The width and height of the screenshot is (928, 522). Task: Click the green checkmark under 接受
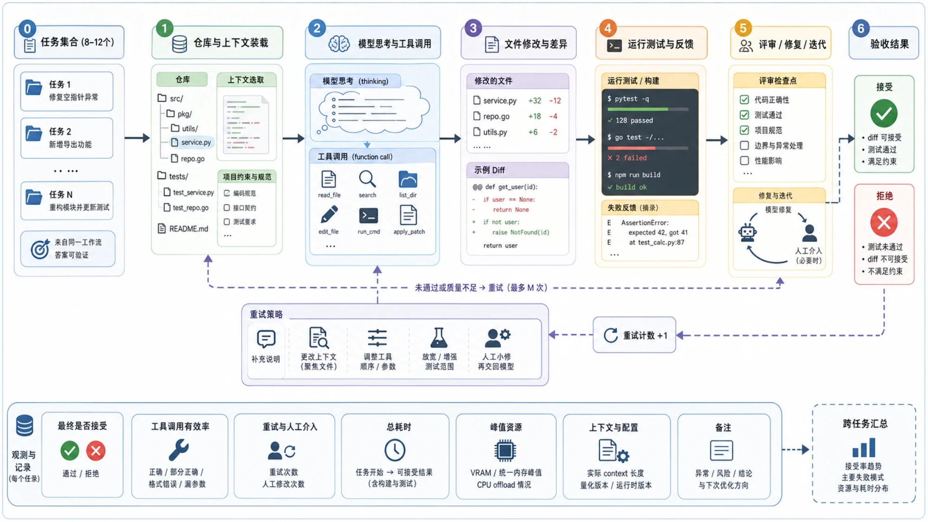click(883, 114)
